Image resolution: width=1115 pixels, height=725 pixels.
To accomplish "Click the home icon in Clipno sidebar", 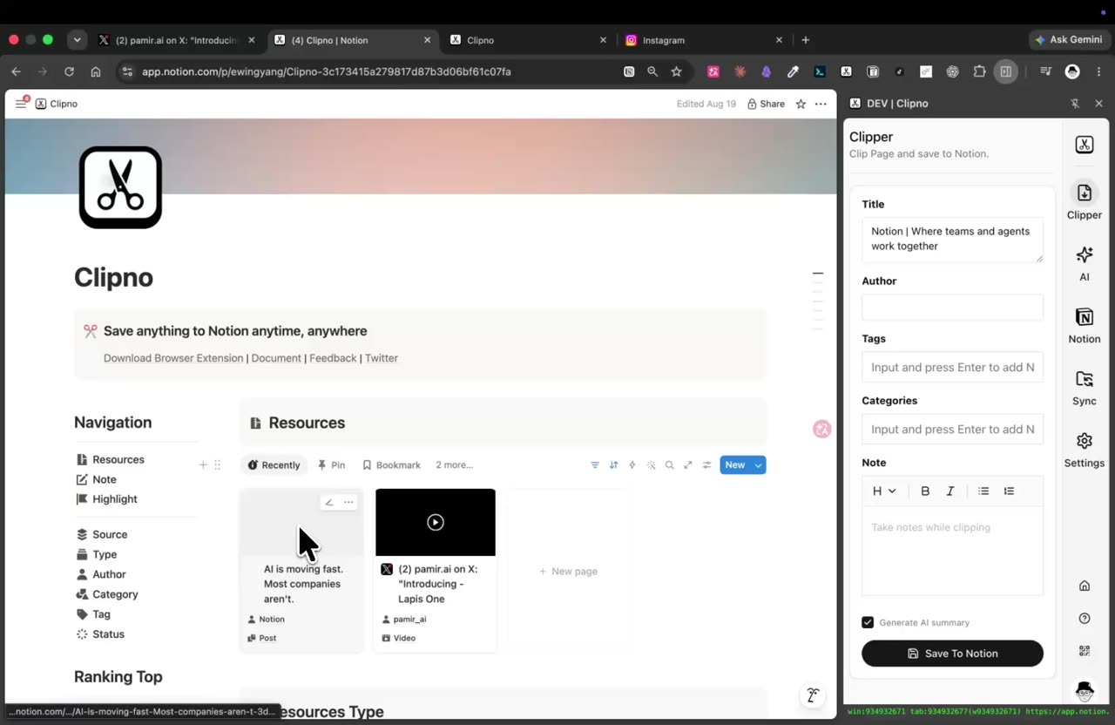I will (x=1085, y=586).
